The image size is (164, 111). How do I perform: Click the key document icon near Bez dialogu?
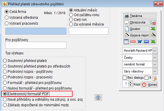155,78
